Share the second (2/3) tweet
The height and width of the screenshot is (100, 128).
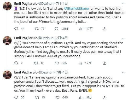[104, 63]
